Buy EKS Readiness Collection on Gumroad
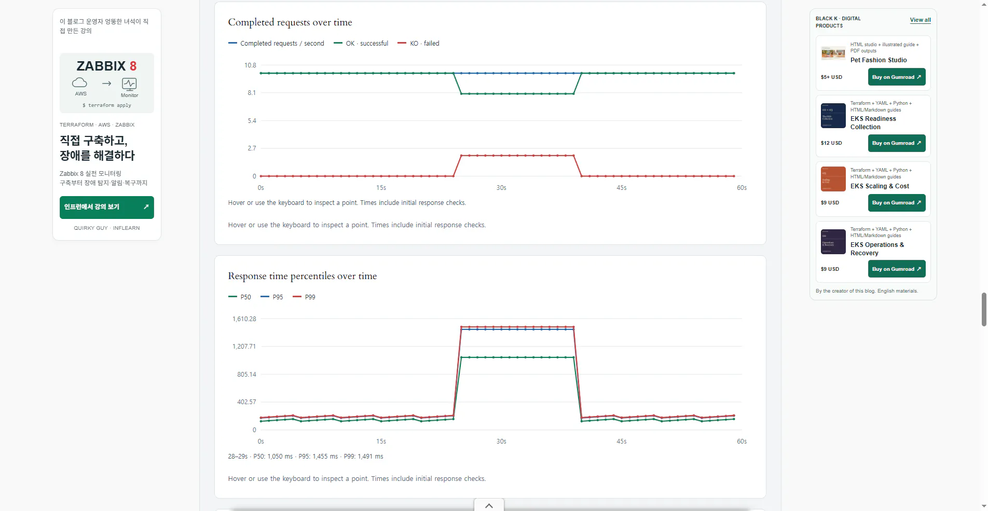The width and height of the screenshot is (988, 511). [896, 143]
